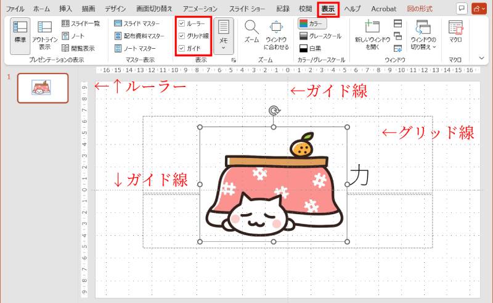Image resolution: width=493 pixels, height=303 pixels.
Task: Switch to the スライド ショー tab
Action: [x=247, y=9]
